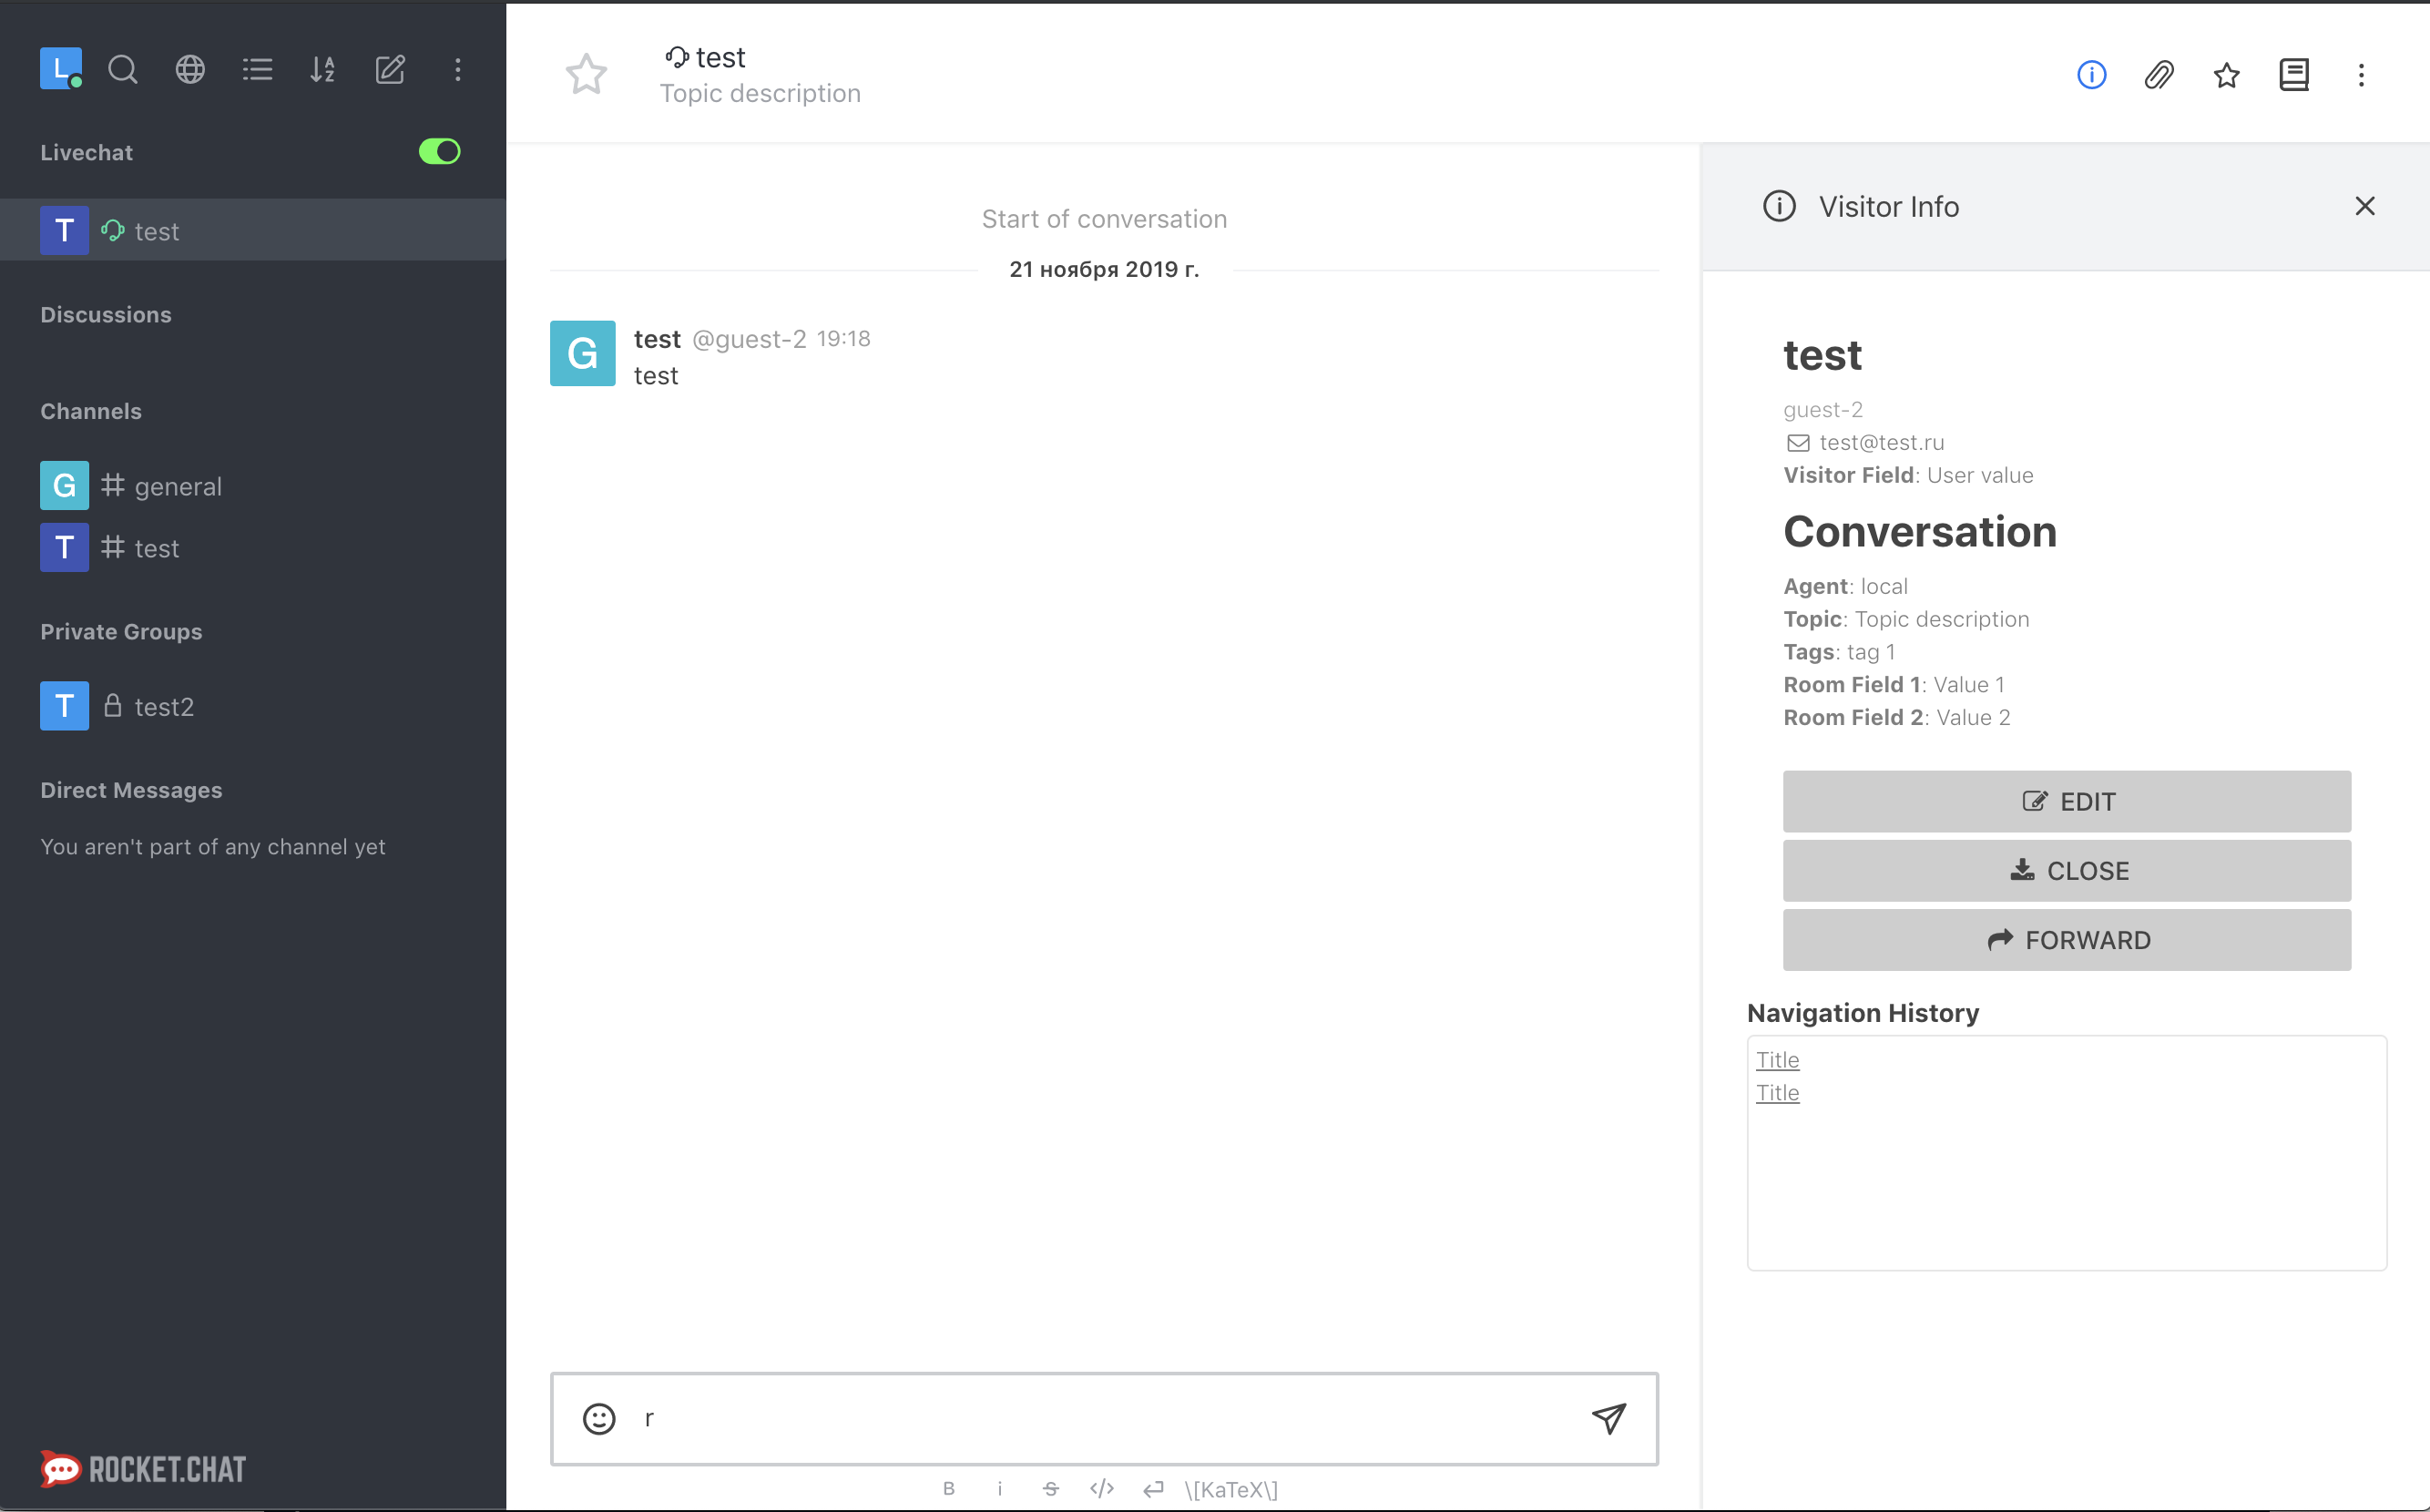Click the EDIT button
The height and width of the screenshot is (1512, 2430).
(x=2066, y=801)
